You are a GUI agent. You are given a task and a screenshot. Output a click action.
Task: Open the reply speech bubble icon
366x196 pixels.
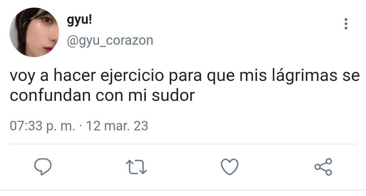[x=43, y=167]
